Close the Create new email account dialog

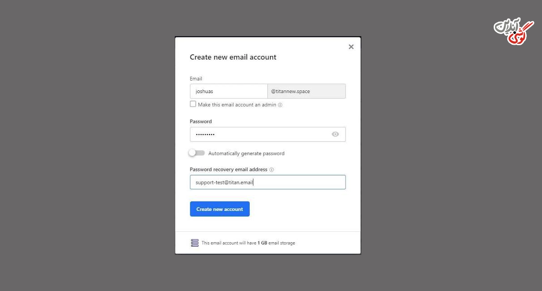(x=351, y=47)
